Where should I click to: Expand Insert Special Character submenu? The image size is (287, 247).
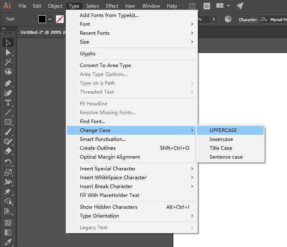[x=132, y=169]
